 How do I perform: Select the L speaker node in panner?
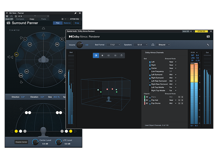(x=25, y=39)
